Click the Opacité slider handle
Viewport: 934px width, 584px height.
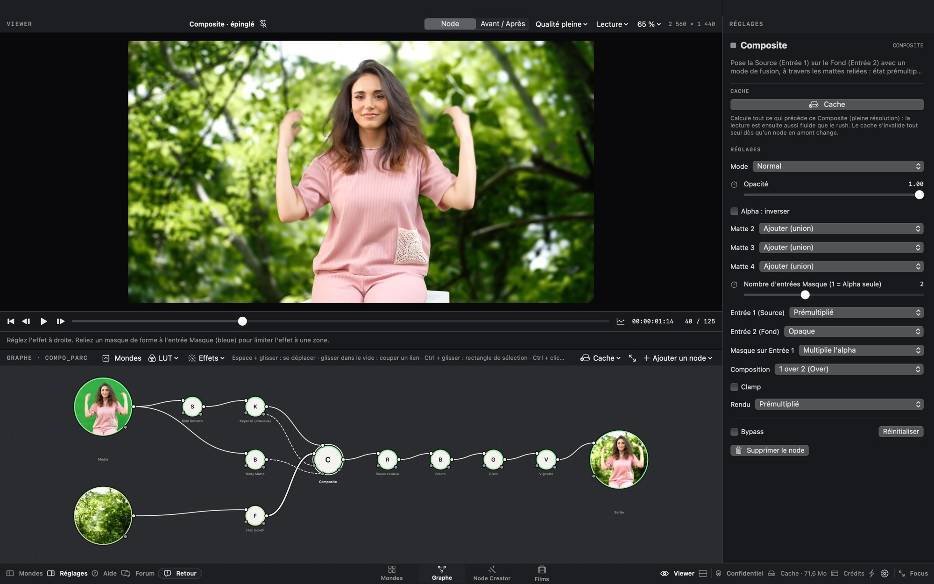click(919, 195)
